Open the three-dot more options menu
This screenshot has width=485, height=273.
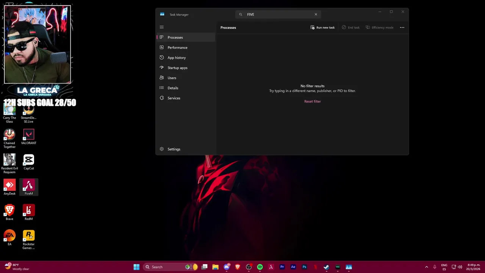tap(402, 27)
